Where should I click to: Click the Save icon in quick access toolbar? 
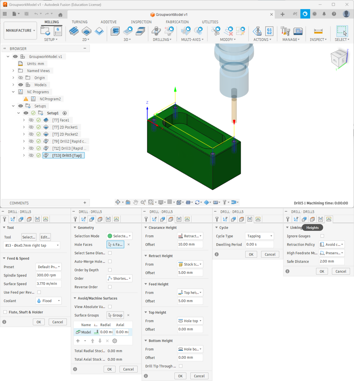tap(27, 14)
